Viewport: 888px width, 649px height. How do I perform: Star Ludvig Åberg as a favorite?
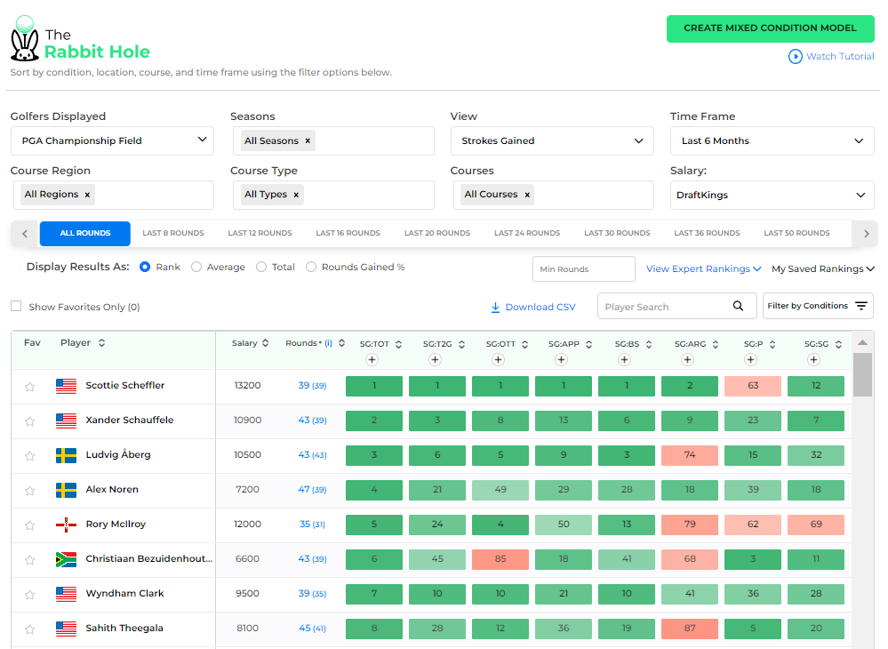click(30, 456)
